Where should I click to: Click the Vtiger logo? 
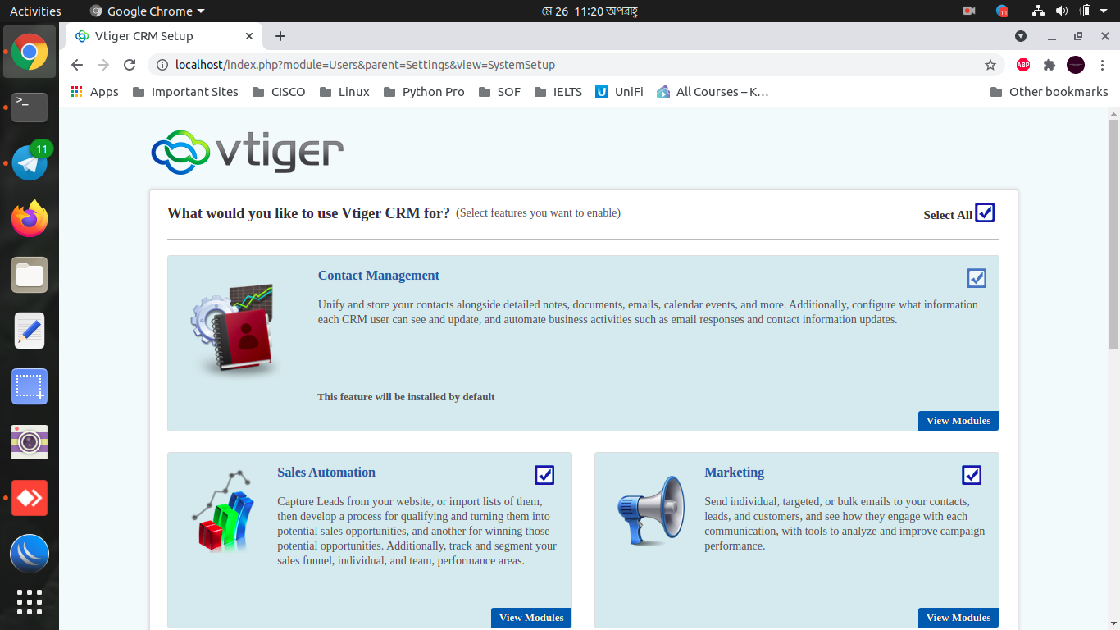point(246,152)
